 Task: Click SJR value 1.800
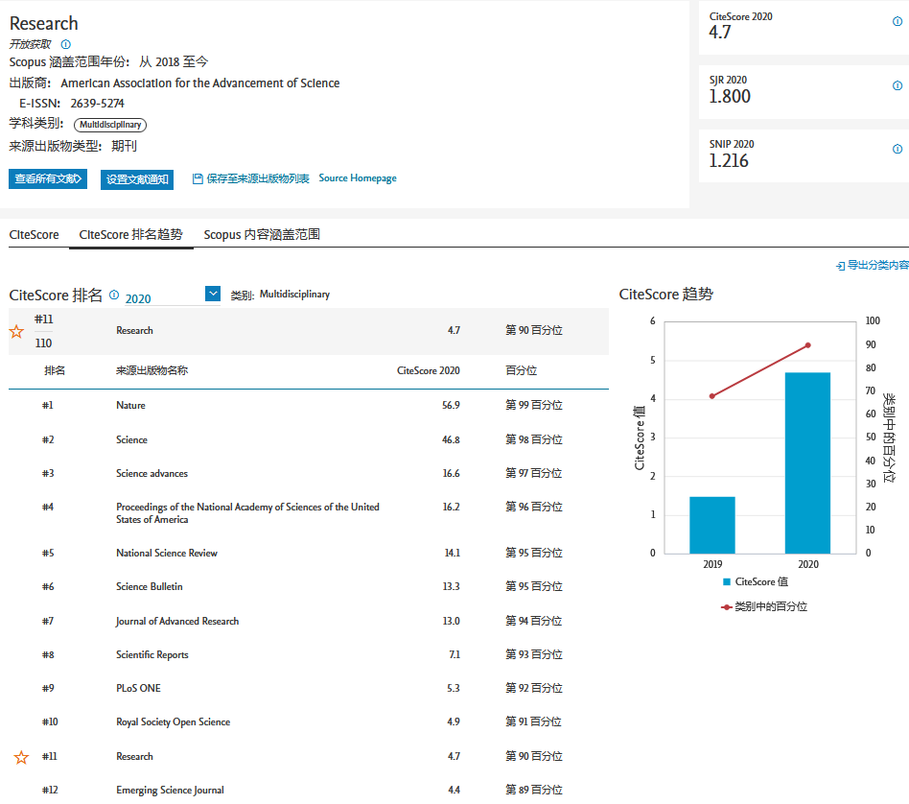[x=730, y=96]
